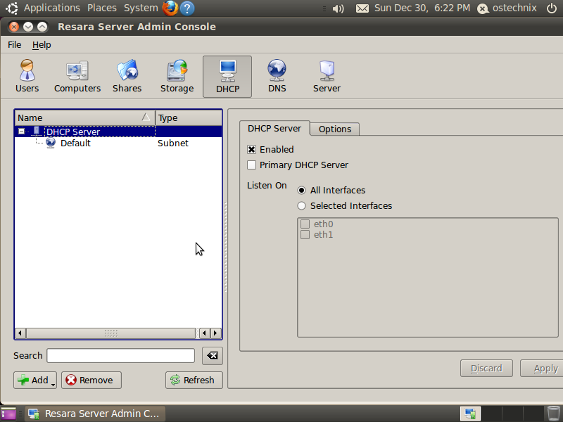Open the ostechnix user menu
The image size is (563, 422).
click(507, 8)
